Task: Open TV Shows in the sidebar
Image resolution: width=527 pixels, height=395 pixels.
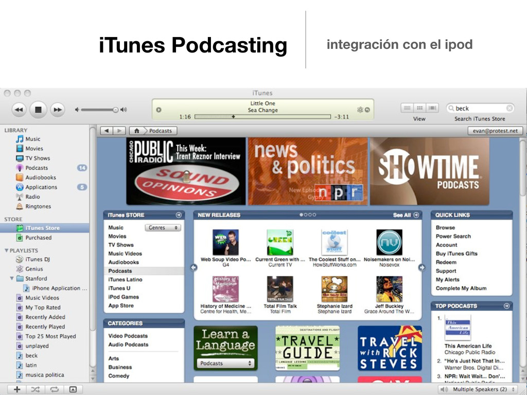Action: coord(37,158)
